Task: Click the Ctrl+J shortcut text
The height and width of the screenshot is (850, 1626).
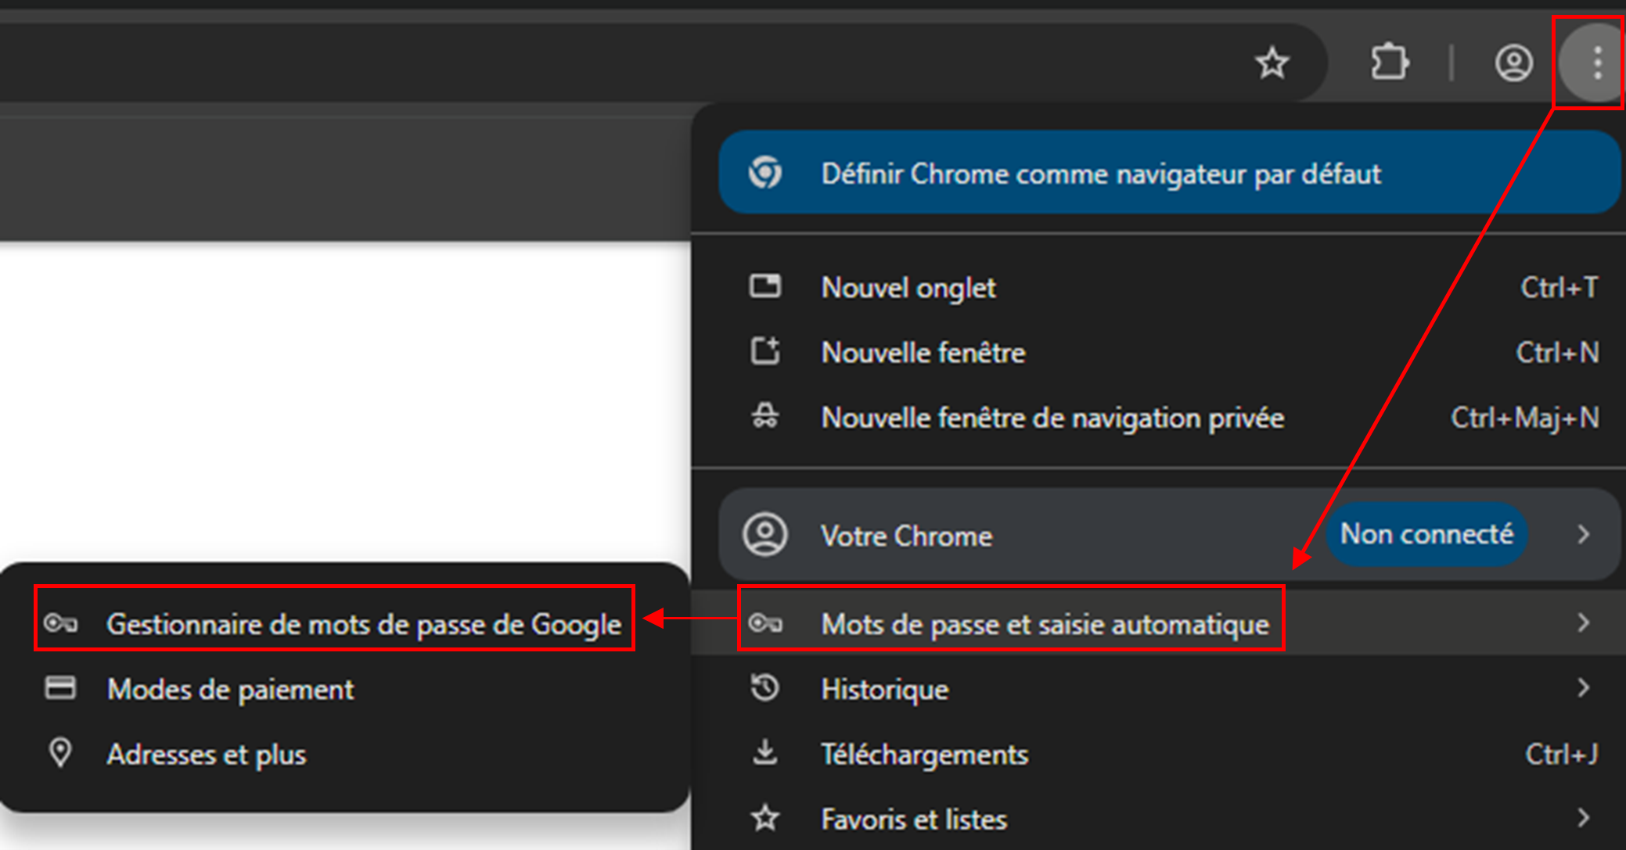Action: [1561, 753]
